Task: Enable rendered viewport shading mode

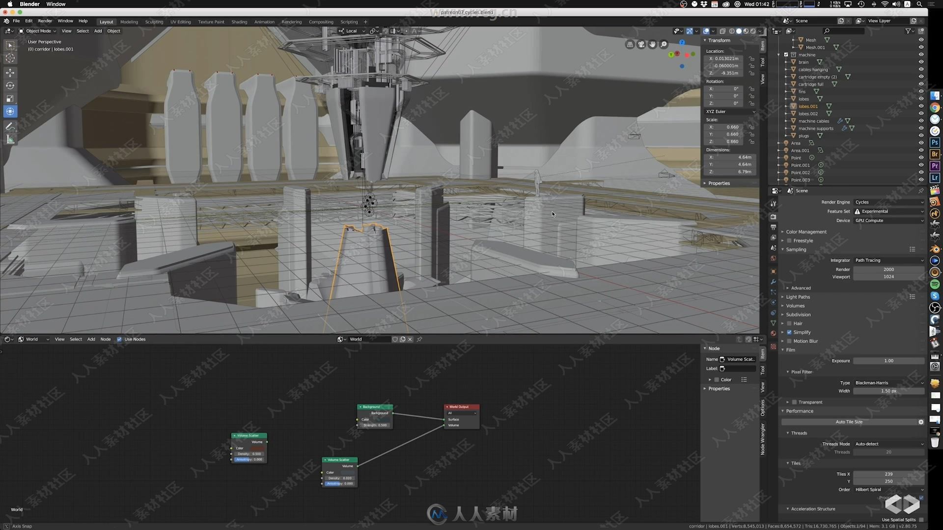Action: pos(752,31)
